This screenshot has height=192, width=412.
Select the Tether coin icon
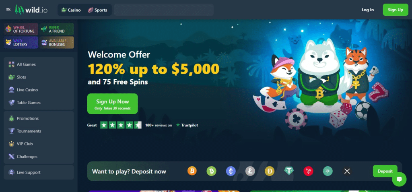pyautogui.click(x=289, y=171)
